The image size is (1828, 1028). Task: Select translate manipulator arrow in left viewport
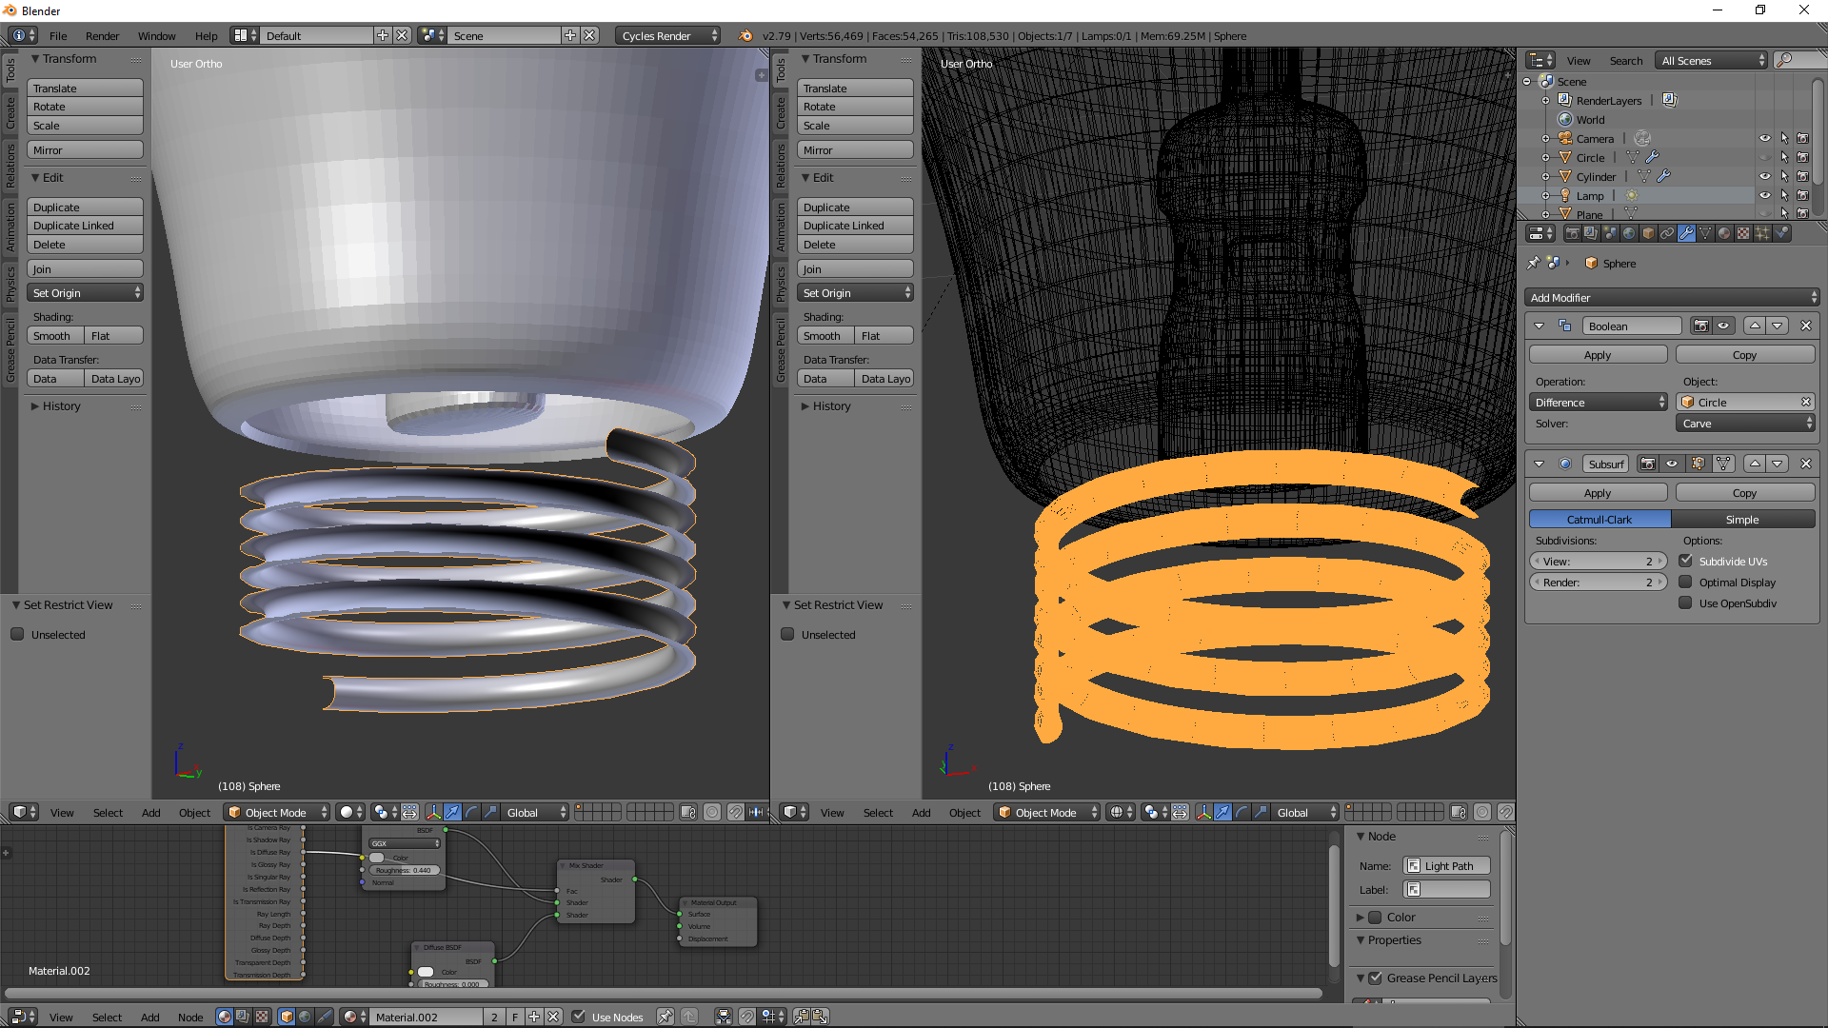(452, 812)
